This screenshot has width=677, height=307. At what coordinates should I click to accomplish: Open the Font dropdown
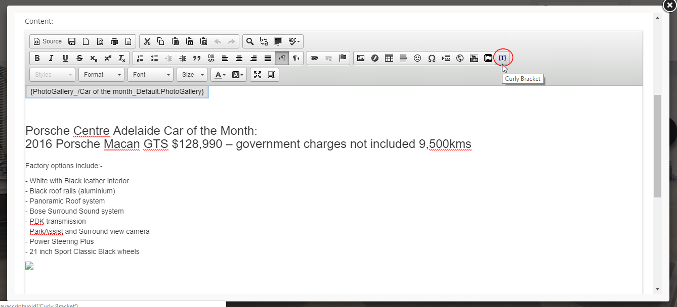click(150, 75)
